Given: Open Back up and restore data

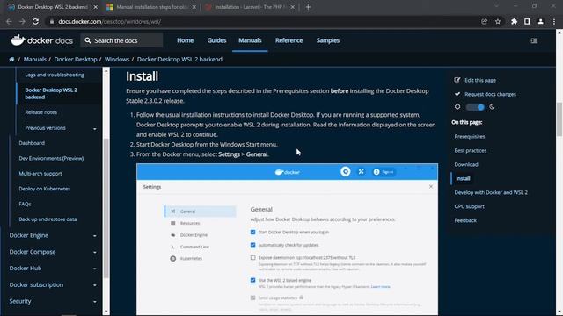Looking at the screenshot, I should [x=48, y=219].
